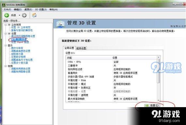Open the 3D 设置(3) menu
Viewport: 186px width, 125px height.
[x=41, y=9]
